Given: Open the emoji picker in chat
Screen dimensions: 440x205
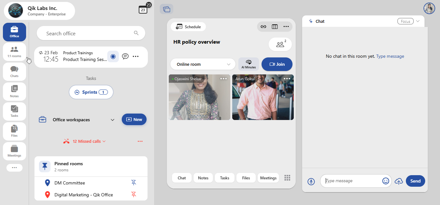Looking at the screenshot, I should 386,181.
